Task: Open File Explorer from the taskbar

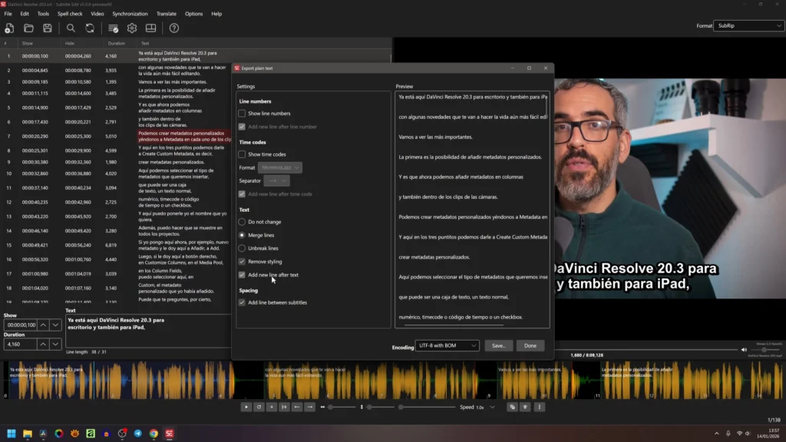Action: coord(27,434)
